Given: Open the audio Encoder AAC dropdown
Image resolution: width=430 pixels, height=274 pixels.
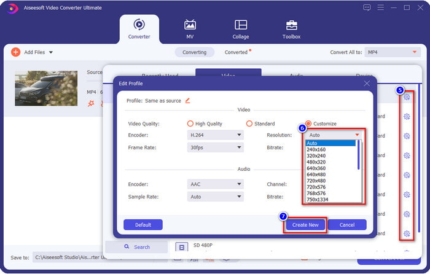Looking at the screenshot, I should pyautogui.click(x=215, y=184).
